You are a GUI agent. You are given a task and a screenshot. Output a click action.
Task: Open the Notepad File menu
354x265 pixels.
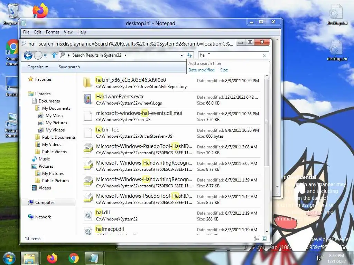coord(26,32)
